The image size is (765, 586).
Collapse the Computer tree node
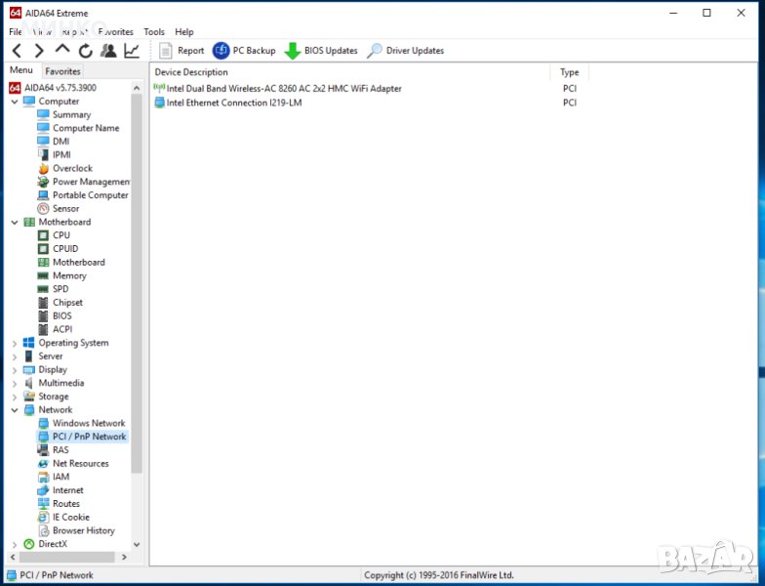14,102
